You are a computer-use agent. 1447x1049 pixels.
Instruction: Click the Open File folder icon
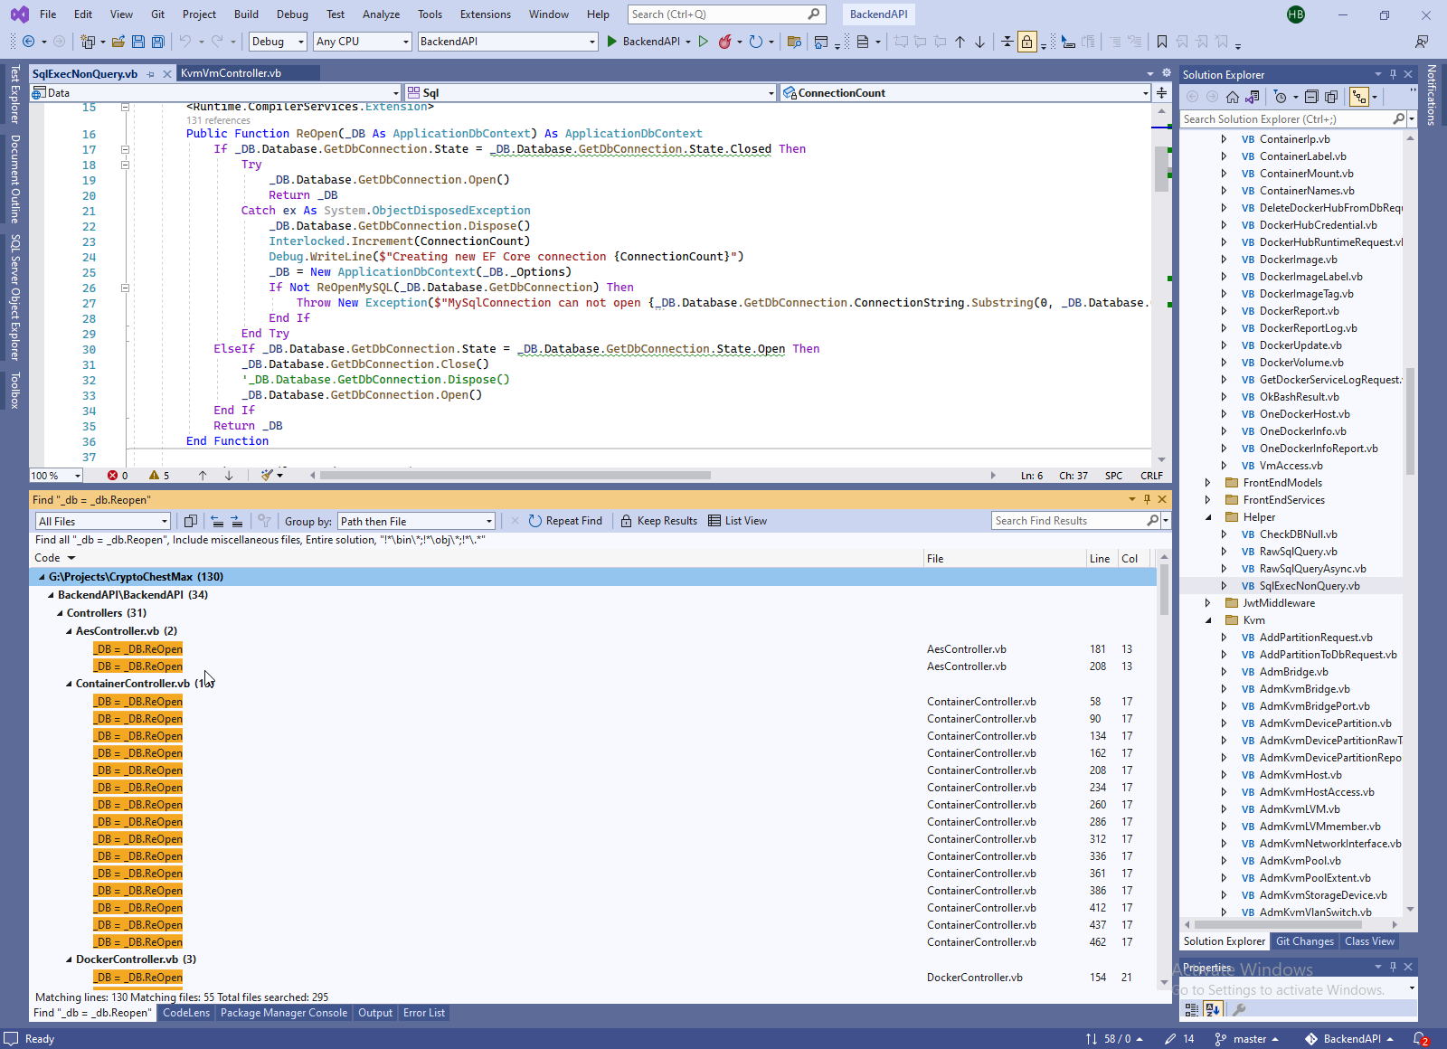(x=118, y=42)
